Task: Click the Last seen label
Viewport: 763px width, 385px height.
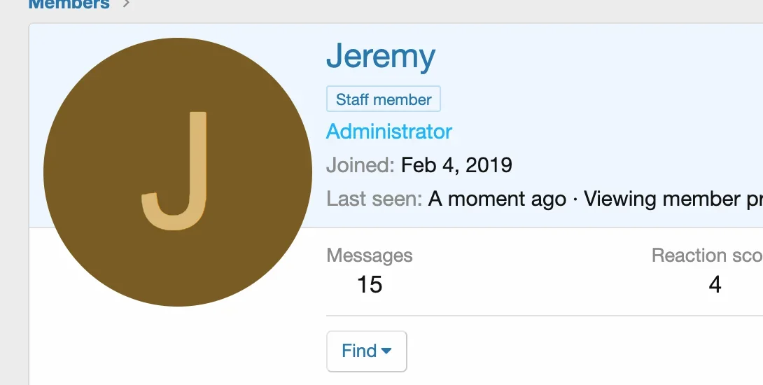Action: [374, 199]
